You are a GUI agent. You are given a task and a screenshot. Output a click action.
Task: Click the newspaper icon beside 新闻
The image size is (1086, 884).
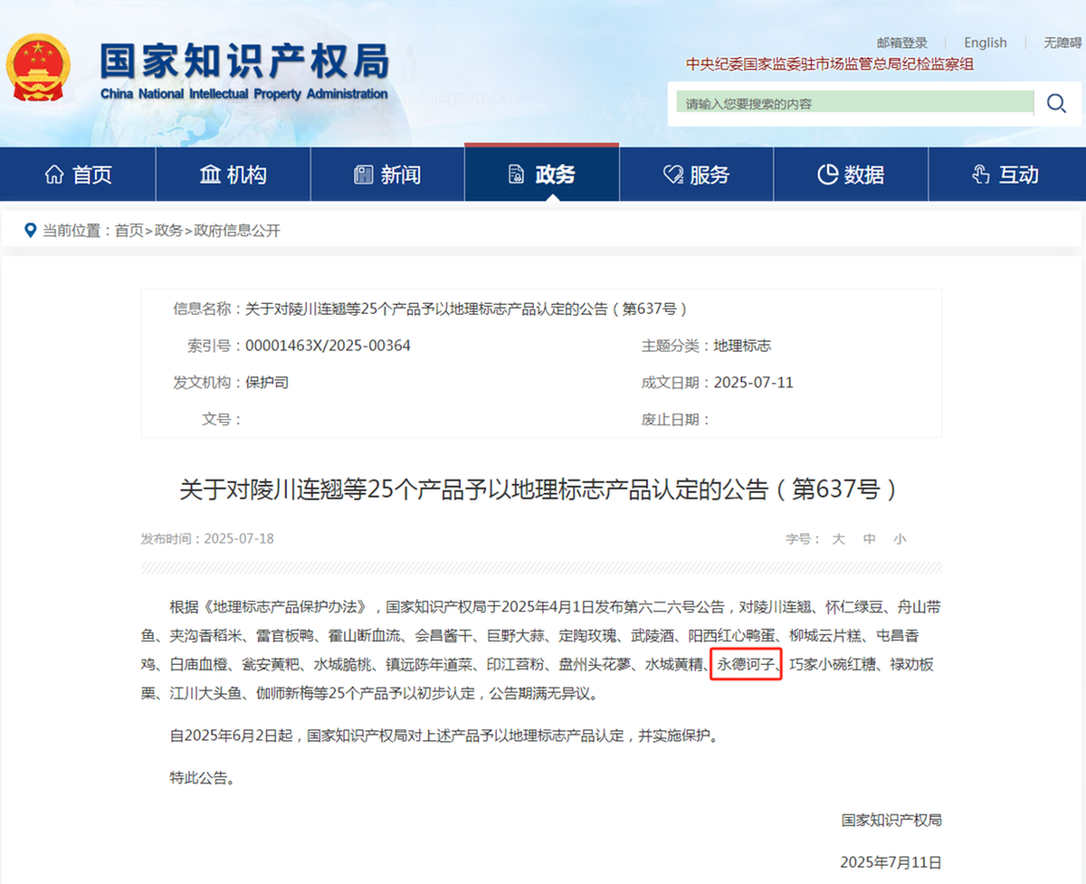pos(364,175)
